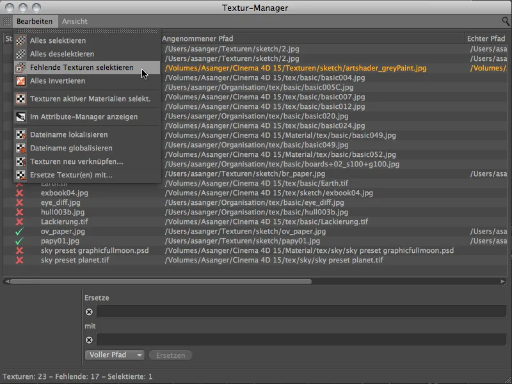This screenshot has width=512, height=384.
Task: Click the path ending in basic020.jpg
Action: pos(257,116)
